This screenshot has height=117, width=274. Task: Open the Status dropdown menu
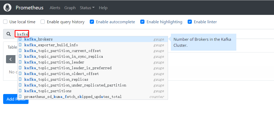(87, 8)
